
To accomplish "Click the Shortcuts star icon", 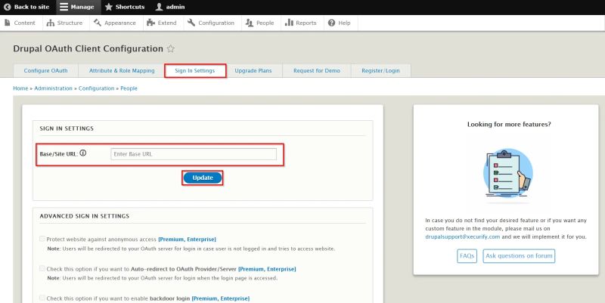I will point(109,7).
